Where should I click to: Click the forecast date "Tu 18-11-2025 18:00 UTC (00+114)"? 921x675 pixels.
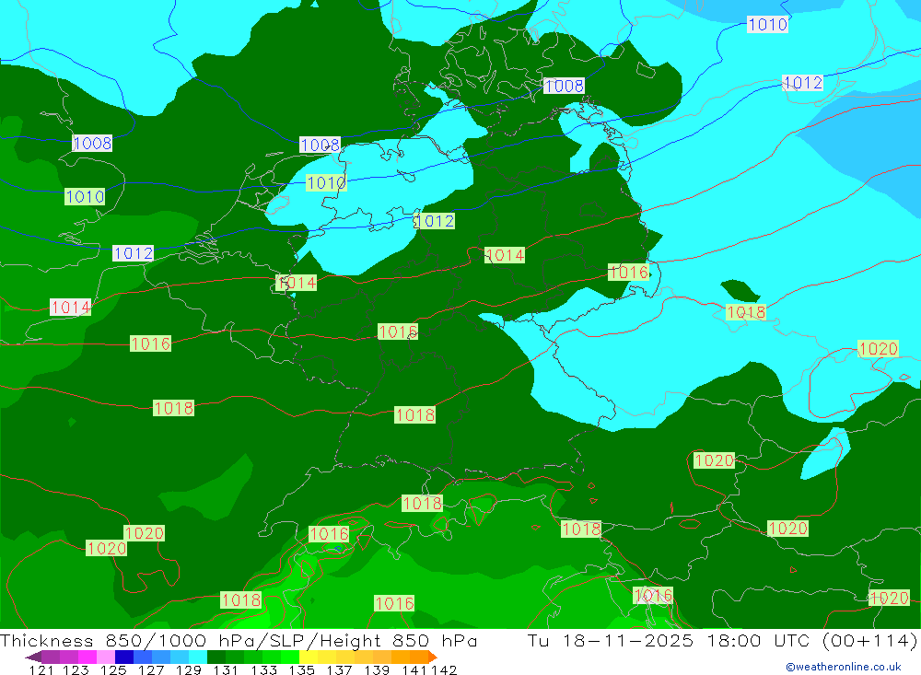click(x=722, y=640)
